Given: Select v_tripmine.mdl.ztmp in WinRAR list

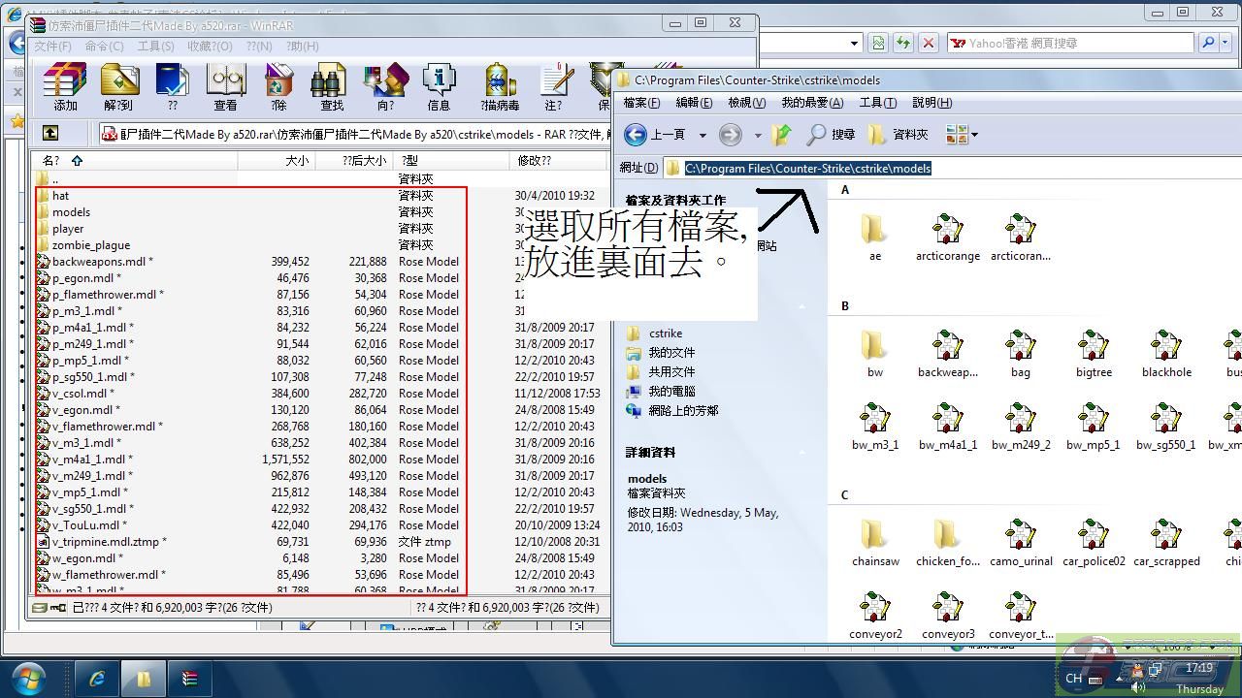Looking at the screenshot, I should 109,542.
